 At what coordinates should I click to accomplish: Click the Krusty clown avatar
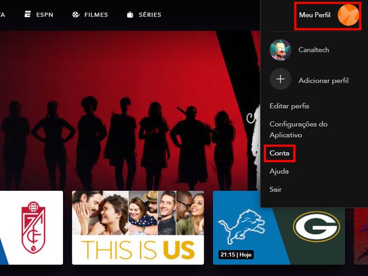(280, 50)
